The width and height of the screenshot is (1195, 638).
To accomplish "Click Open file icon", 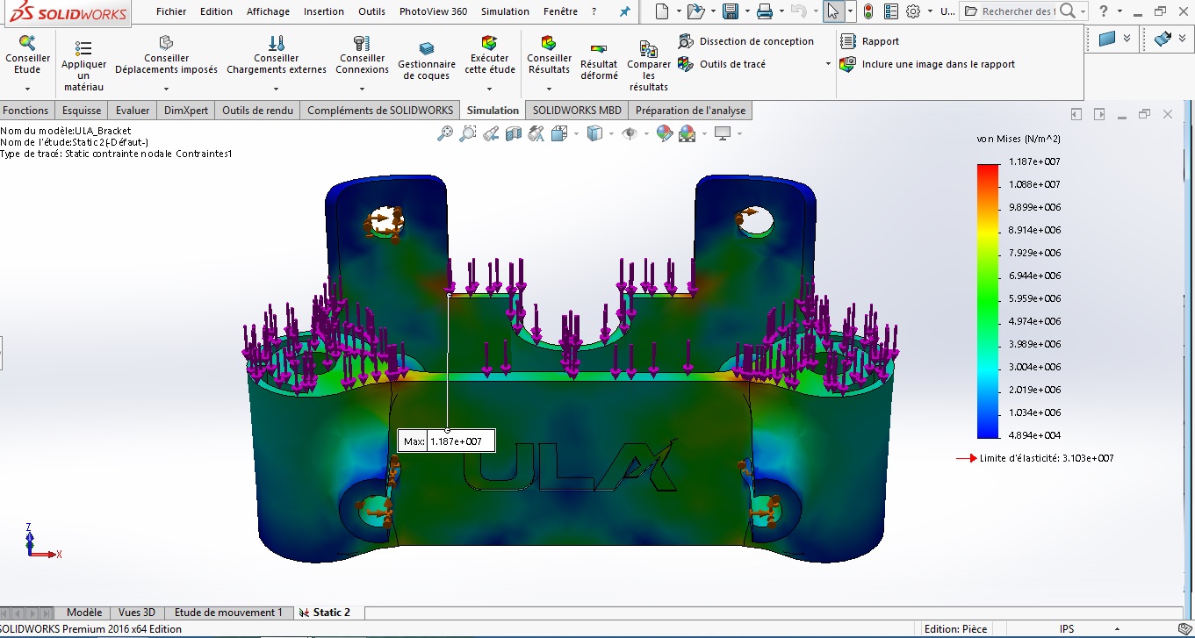I will 695,11.
